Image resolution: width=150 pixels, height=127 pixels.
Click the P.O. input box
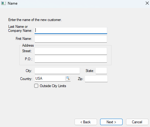coord(71,59)
